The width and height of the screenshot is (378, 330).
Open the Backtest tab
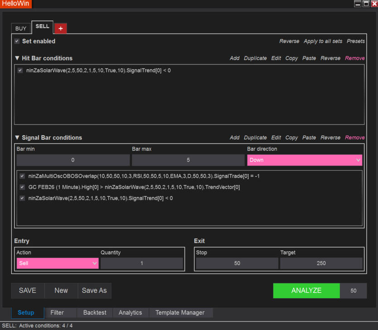95,313
